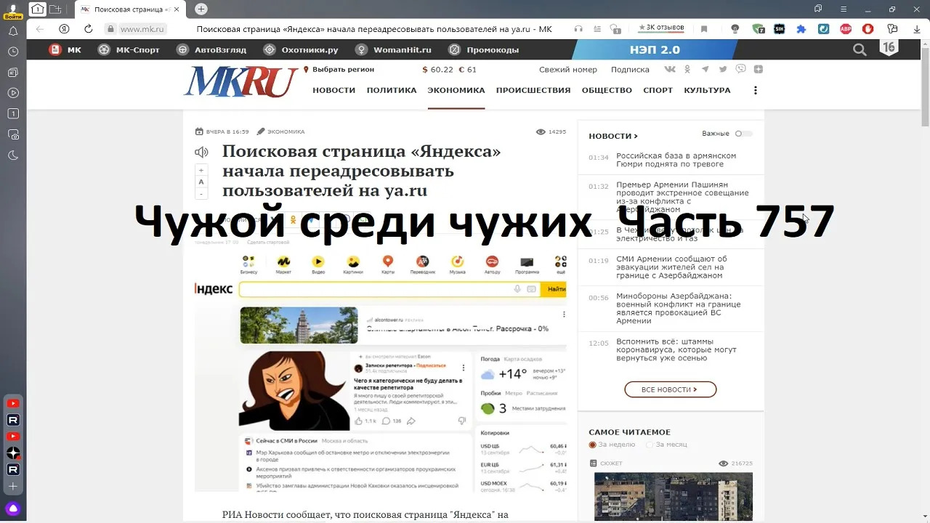The image size is (930, 523).
Task: Open the MK Twitter page icon
Action: pyautogui.click(x=723, y=69)
